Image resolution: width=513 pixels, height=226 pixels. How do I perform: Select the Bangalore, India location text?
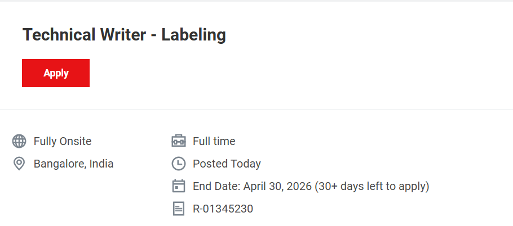tap(73, 164)
